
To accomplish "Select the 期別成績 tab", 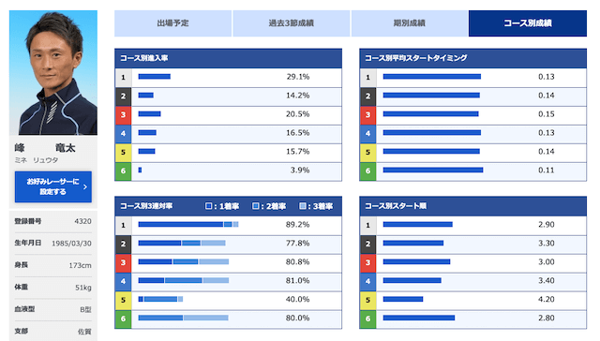I will coord(410,23).
